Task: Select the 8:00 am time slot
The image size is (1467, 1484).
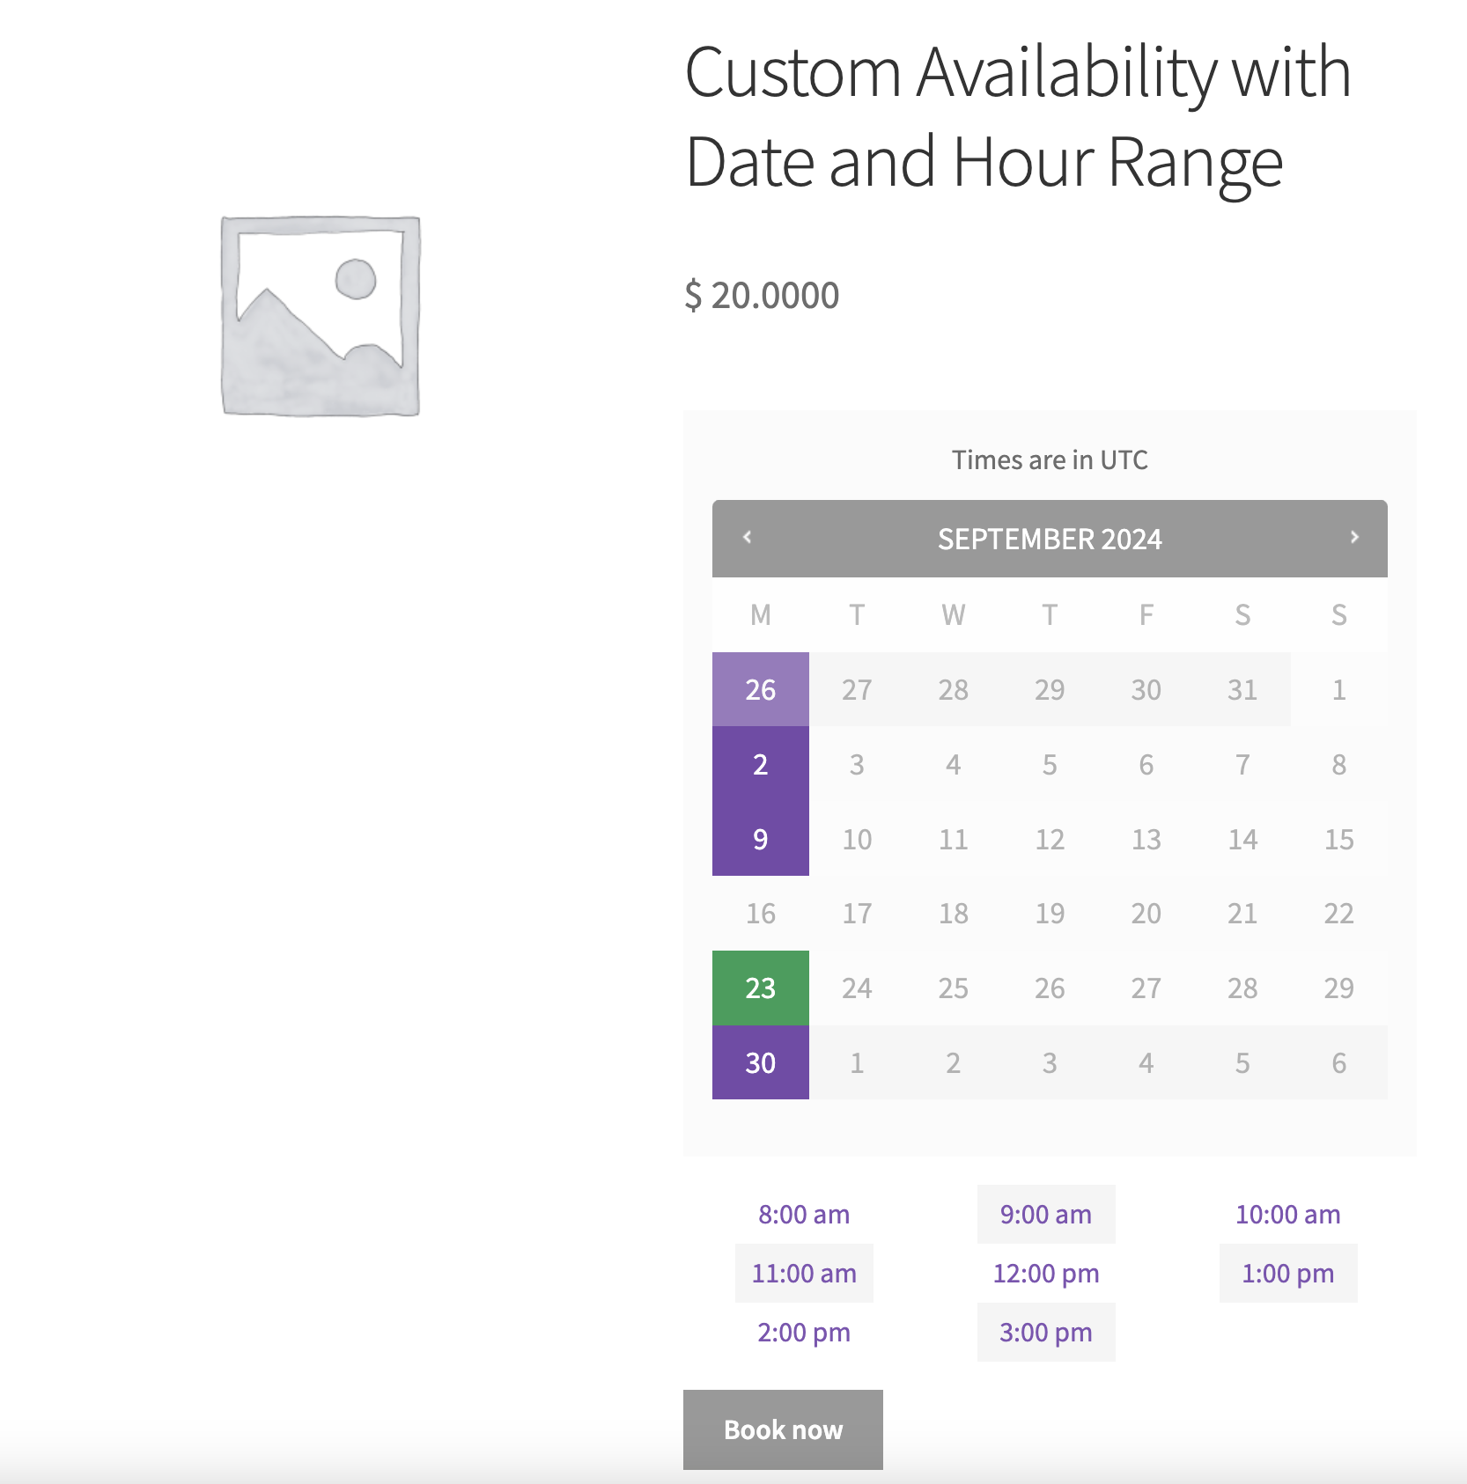Action: pyautogui.click(x=804, y=1215)
